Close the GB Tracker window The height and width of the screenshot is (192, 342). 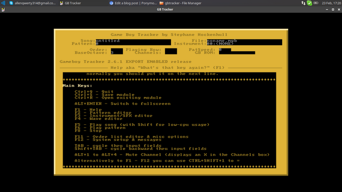339,10
